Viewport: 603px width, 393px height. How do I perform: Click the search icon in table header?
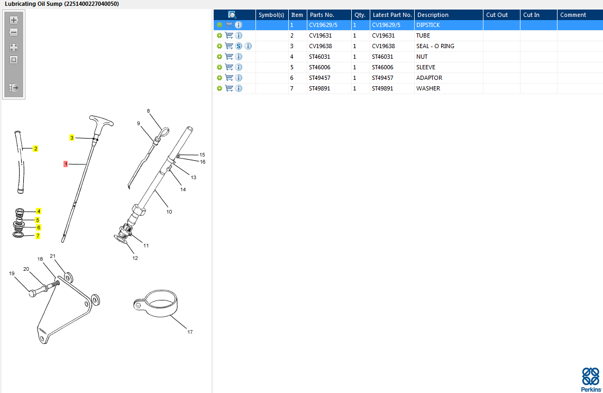232,15
